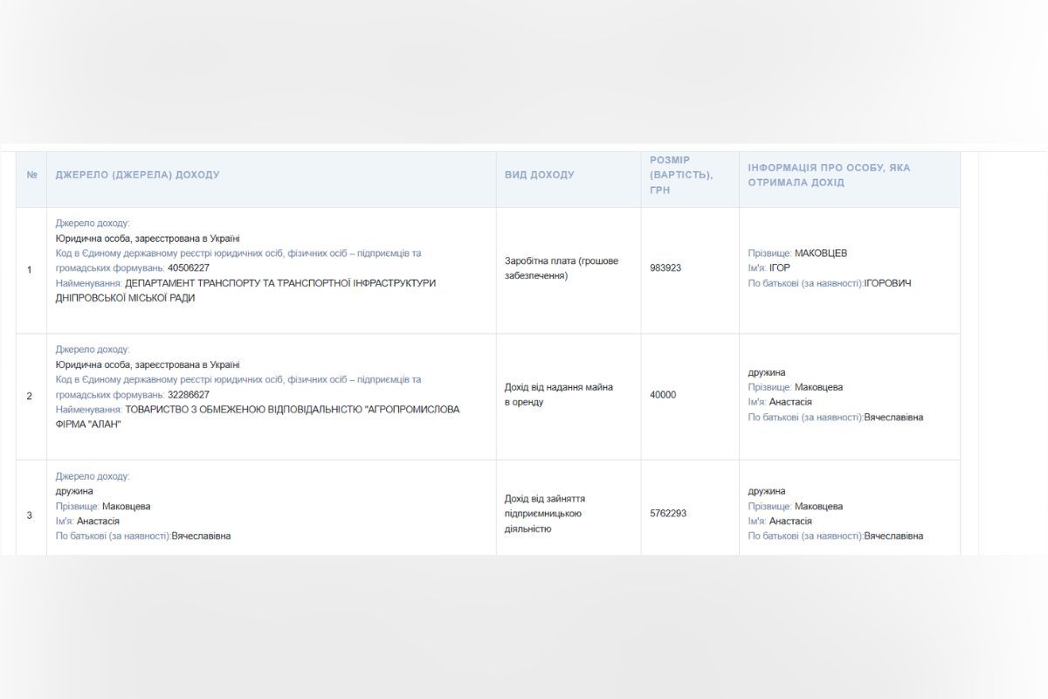The width and height of the screenshot is (1048, 699).
Task: Click the row number 3 cell
Action: [x=30, y=516]
